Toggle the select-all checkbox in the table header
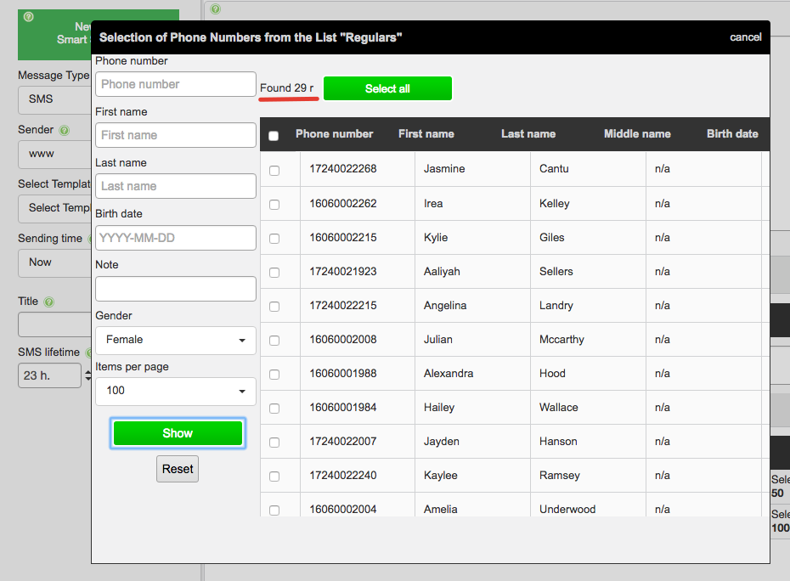 (274, 136)
